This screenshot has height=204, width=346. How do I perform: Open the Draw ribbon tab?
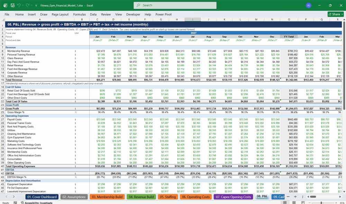(x=44, y=14)
